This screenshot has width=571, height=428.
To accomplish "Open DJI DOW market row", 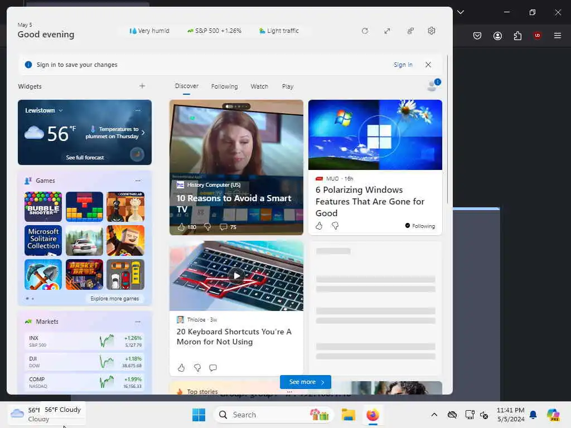I will coord(85,362).
